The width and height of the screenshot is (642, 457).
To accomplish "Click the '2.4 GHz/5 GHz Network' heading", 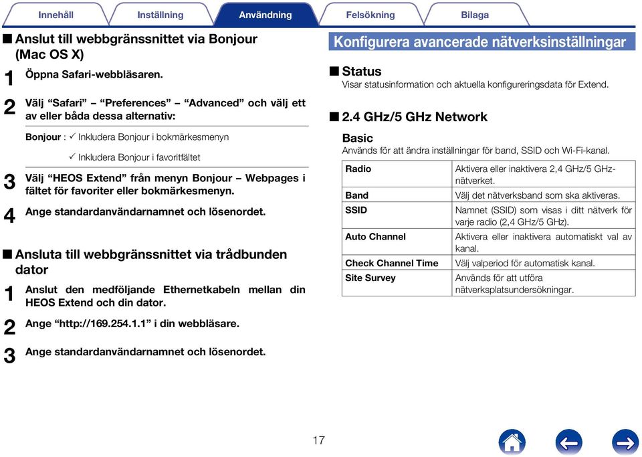I will (x=415, y=116).
